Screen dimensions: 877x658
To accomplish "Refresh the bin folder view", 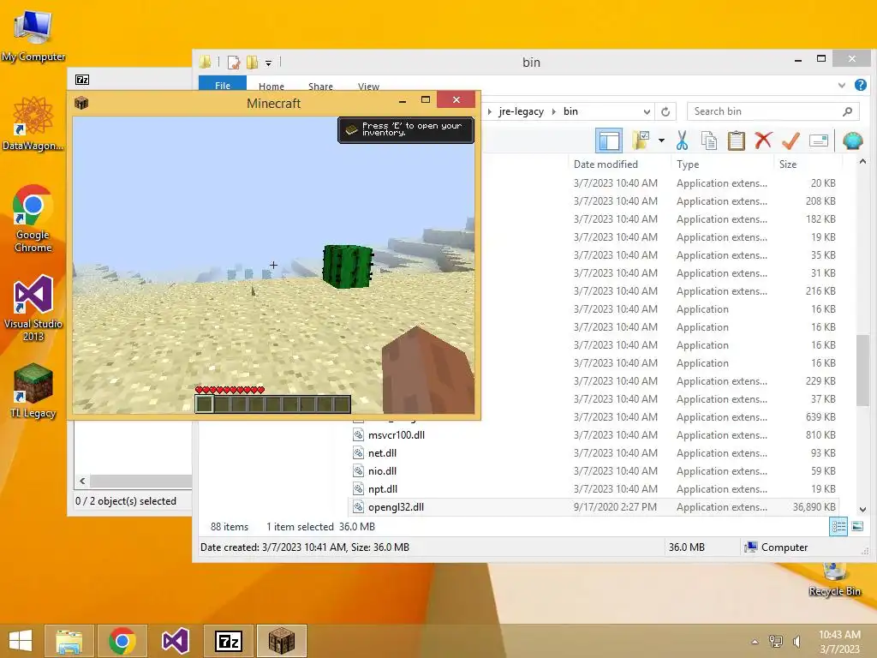I will click(x=665, y=111).
